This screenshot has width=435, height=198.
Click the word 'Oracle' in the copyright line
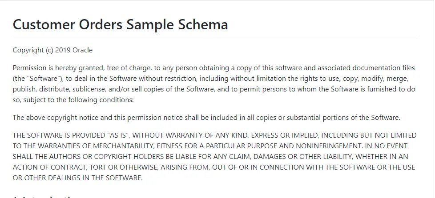coord(82,50)
